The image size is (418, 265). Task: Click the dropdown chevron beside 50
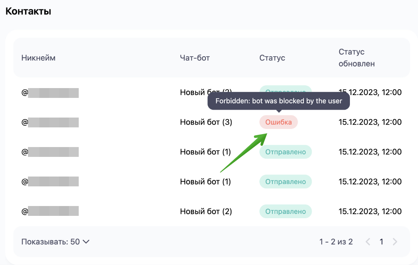[86, 241]
